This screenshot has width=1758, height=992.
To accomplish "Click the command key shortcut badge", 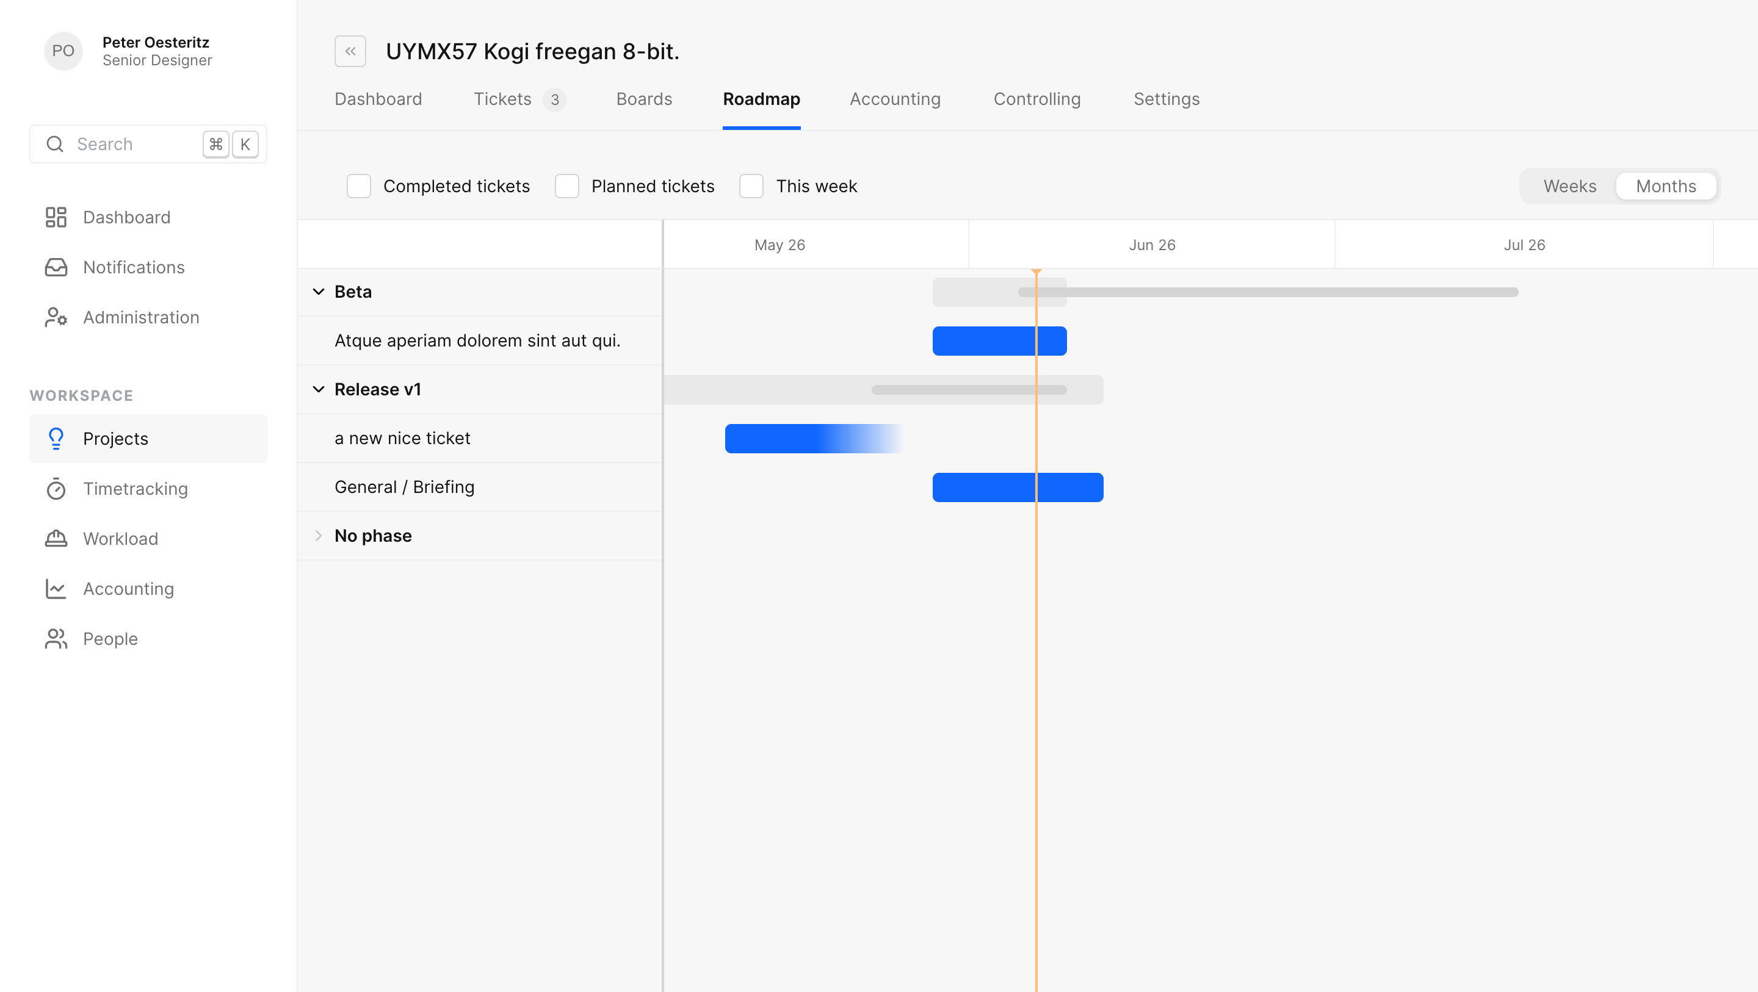I will click(x=215, y=144).
